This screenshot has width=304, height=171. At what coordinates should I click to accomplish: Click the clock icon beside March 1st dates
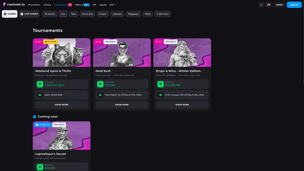tap(100, 95)
